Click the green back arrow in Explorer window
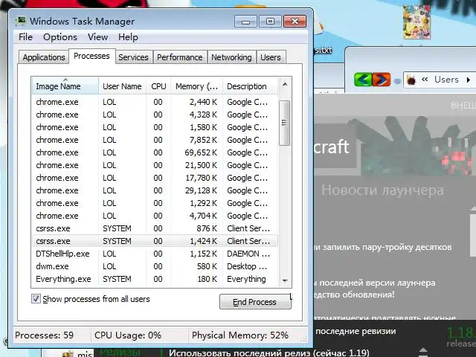The width and height of the screenshot is (476, 357). (363, 80)
